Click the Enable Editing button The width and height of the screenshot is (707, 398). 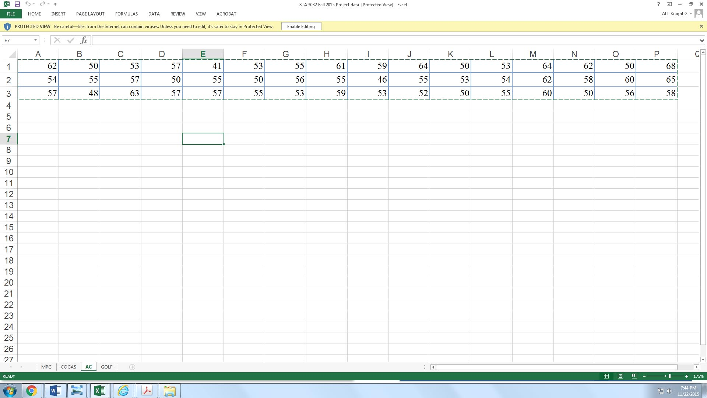(x=301, y=27)
